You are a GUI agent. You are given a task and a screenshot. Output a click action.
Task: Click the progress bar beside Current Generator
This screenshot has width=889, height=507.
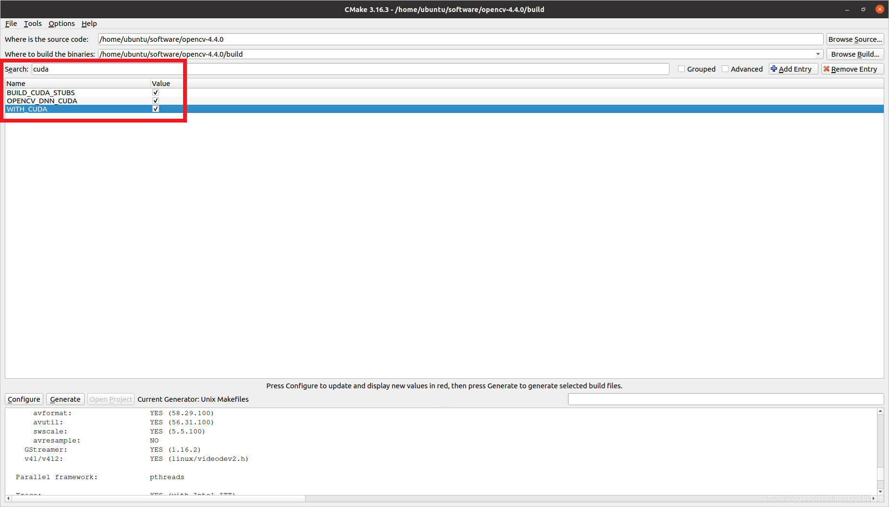726,399
